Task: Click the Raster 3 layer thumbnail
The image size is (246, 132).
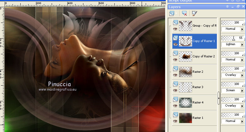Action: click(x=186, y=87)
